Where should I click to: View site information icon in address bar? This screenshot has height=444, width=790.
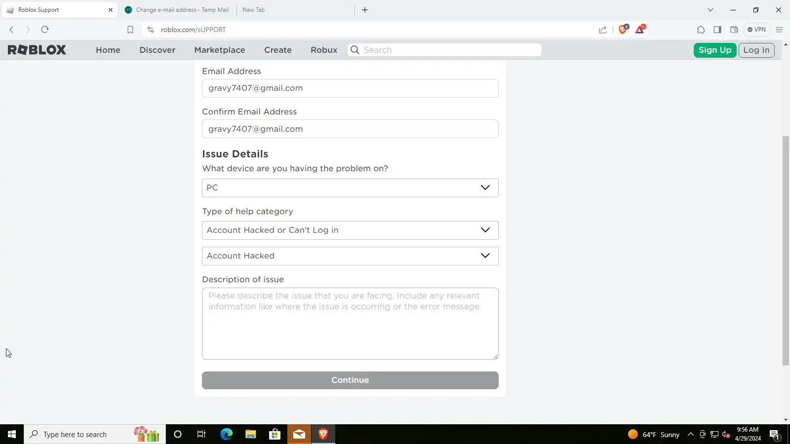[x=151, y=30]
